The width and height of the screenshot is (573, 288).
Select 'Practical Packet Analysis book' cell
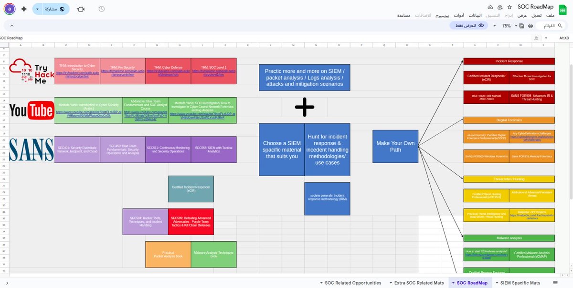pos(168,254)
